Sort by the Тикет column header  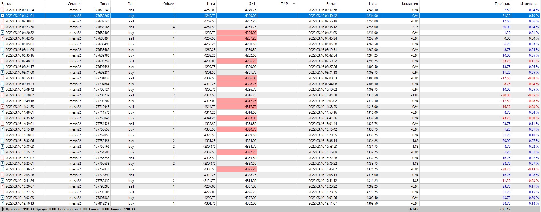coord(105,4)
